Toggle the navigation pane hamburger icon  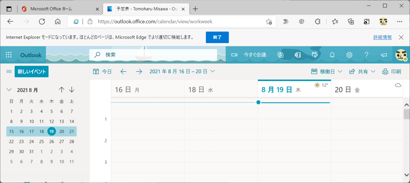click(9, 71)
